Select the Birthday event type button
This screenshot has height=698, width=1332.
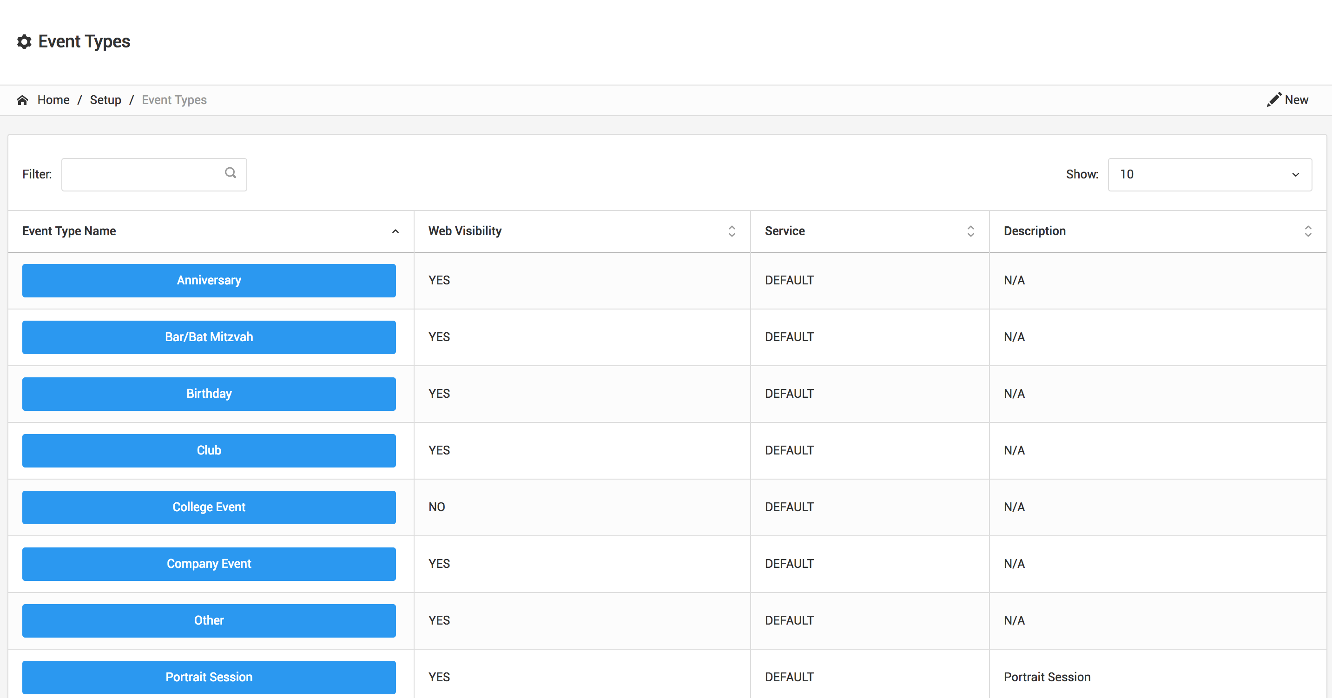[x=209, y=394]
